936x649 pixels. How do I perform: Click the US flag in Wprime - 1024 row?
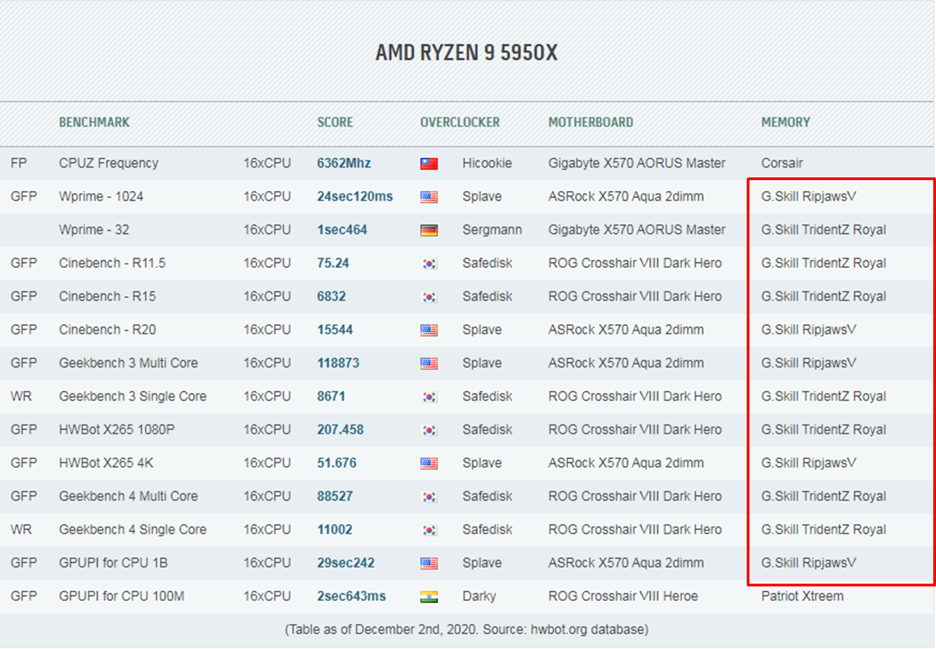click(429, 197)
